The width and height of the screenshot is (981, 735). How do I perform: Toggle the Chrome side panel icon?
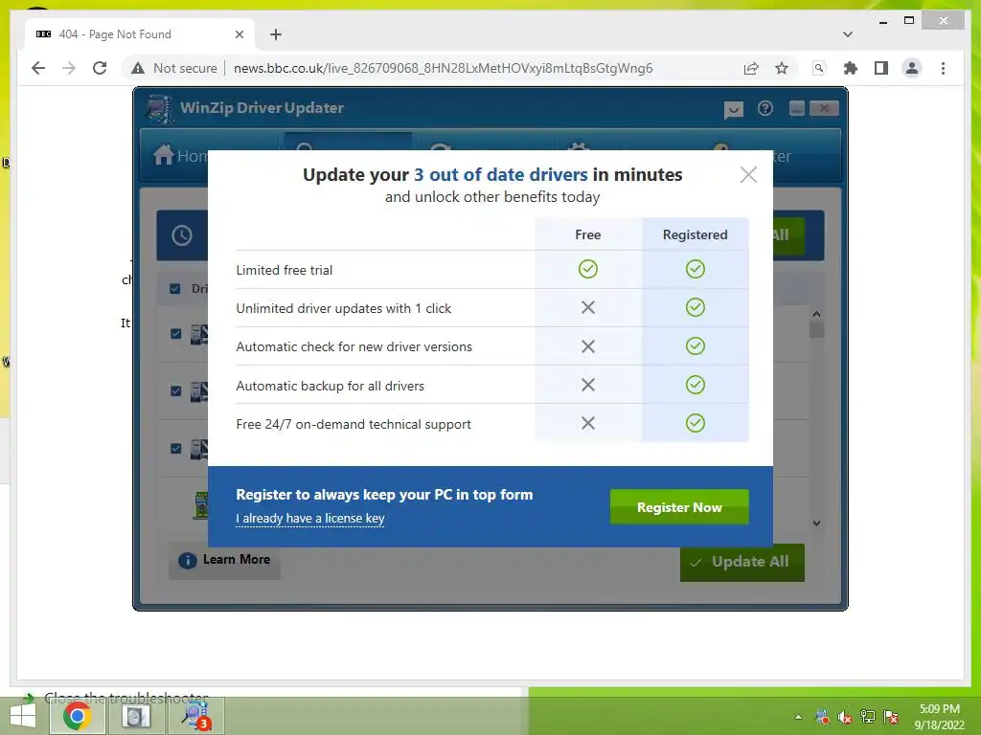pos(881,68)
